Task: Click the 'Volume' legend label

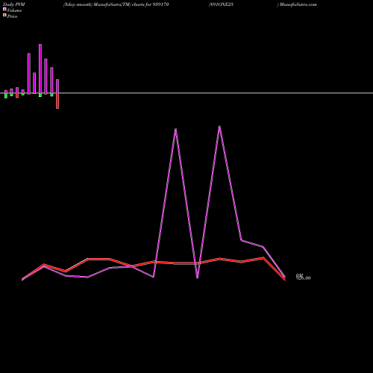Action: pos(14,10)
